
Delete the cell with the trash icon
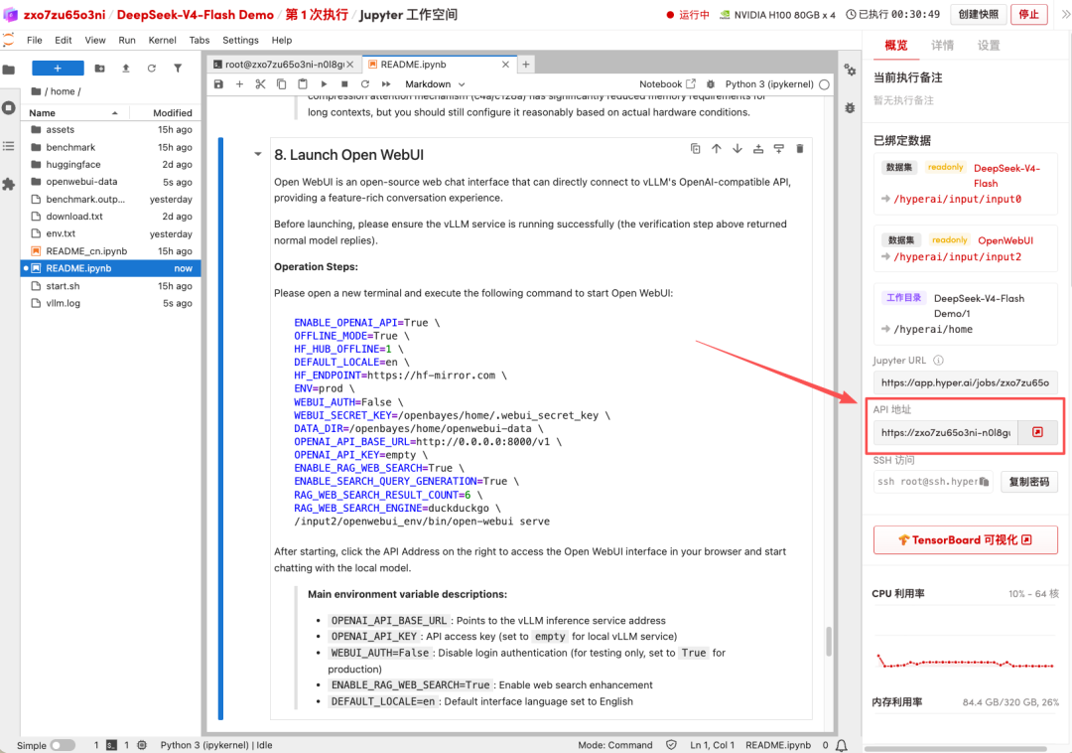(x=800, y=148)
